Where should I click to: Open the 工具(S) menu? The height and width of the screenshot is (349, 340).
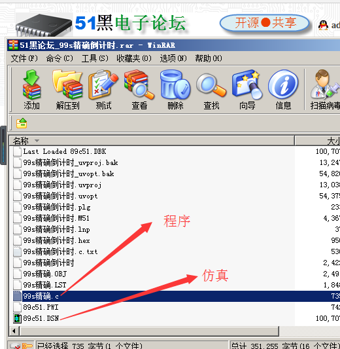[x=95, y=58]
